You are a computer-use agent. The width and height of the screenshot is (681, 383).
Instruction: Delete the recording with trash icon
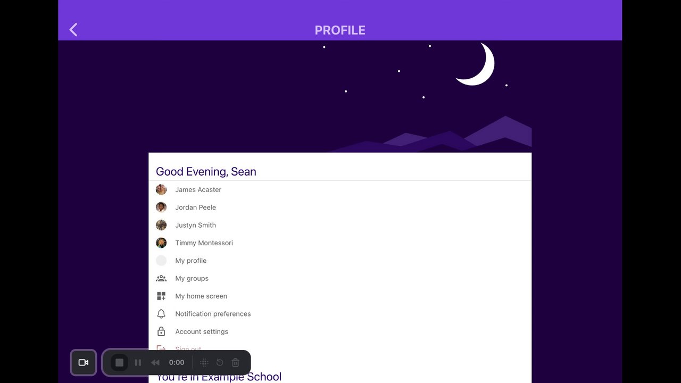point(236,362)
